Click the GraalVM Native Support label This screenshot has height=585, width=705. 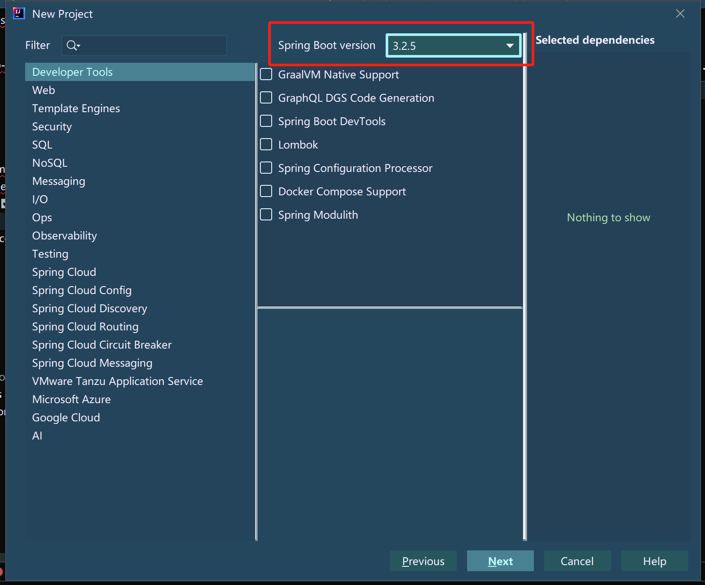pos(338,74)
